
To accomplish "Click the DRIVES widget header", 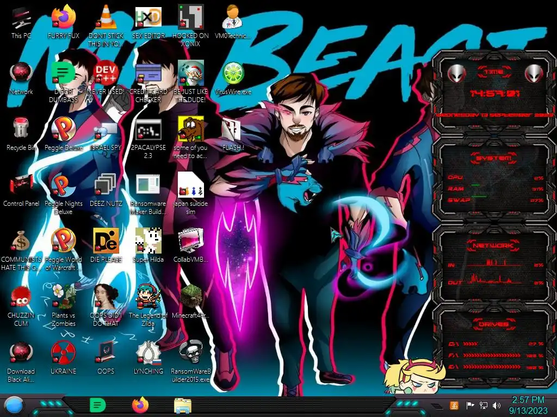I will (x=494, y=324).
